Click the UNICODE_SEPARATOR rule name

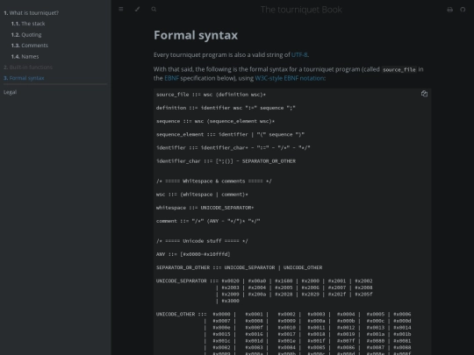(x=182, y=280)
